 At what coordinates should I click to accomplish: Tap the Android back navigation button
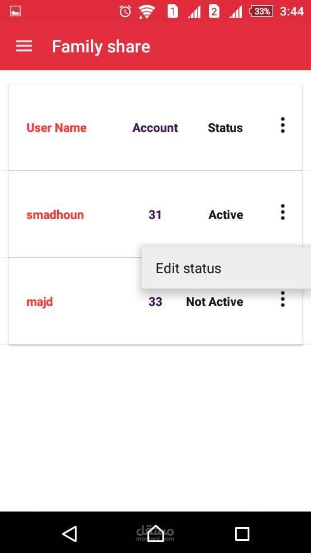[x=70, y=533]
